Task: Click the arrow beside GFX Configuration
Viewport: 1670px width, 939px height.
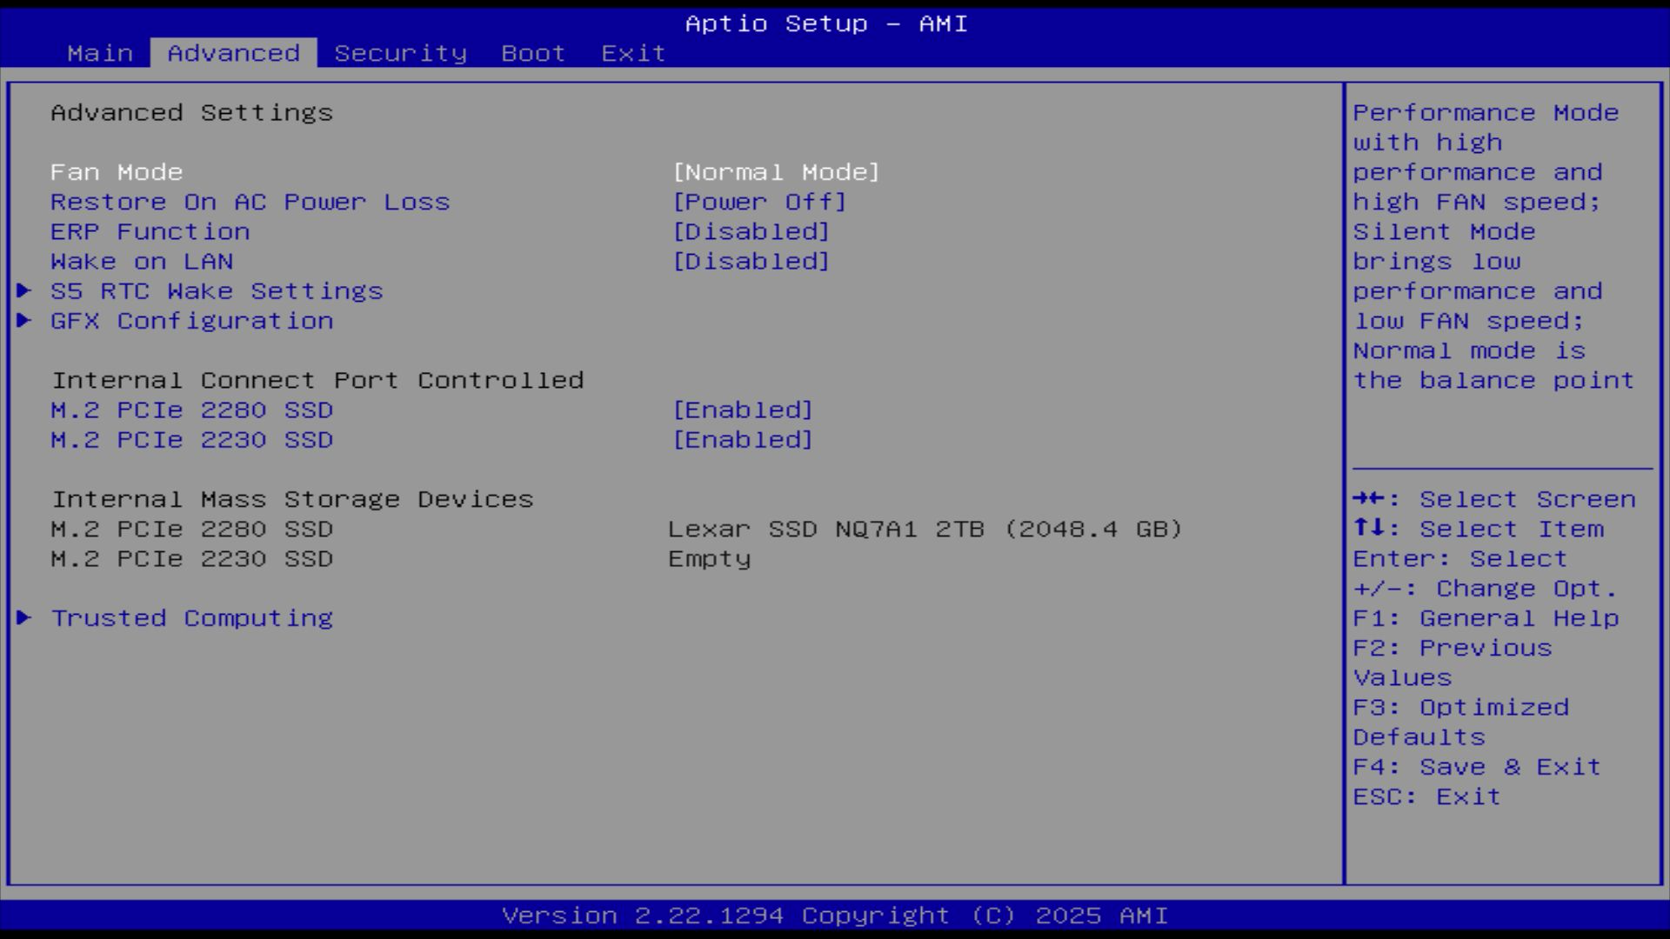Action: pyautogui.click(x=24, y=320)
